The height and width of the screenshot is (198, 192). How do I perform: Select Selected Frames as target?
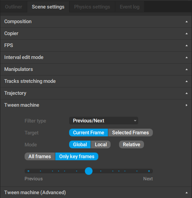coord(131,133)
